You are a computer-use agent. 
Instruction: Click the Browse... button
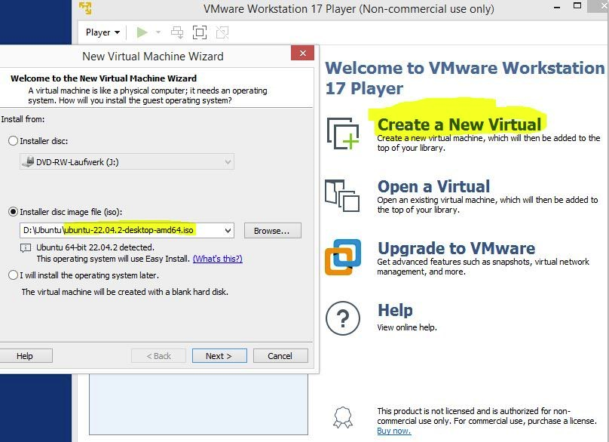272,231
